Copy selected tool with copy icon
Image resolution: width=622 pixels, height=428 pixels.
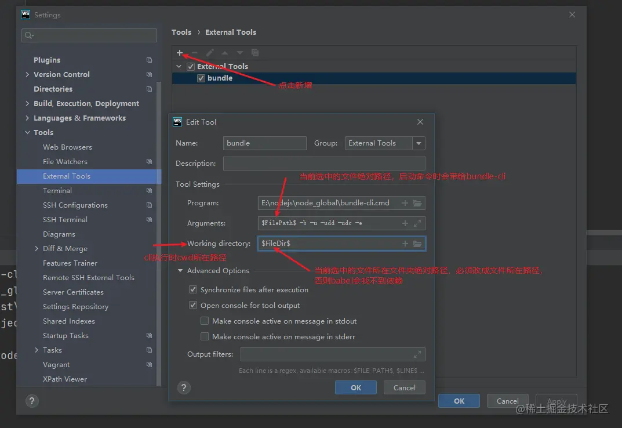(x=255, y=52)
